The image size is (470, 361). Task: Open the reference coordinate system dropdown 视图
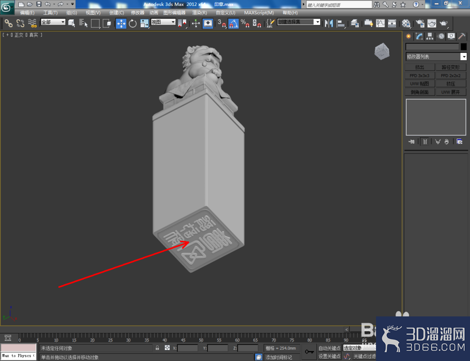click(163, 22)
